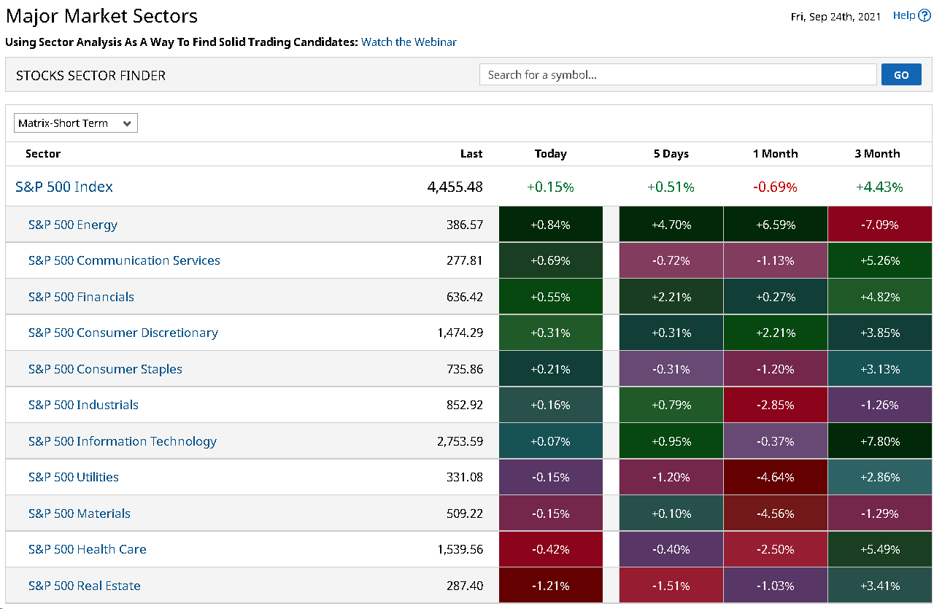Image resolution: width=934 pixels, height=609 pixels.
Task: Click the Sector column header
Action: tap(43, 154)
